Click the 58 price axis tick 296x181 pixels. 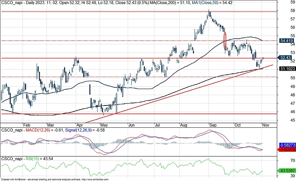coord(293,10)
